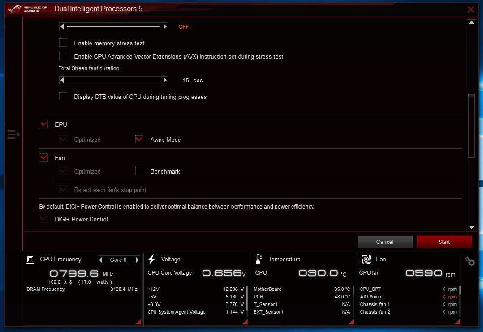This screenshot has height=332, width=483.
Task: Click the DRAM Frequency row
Action: (82, 289)
